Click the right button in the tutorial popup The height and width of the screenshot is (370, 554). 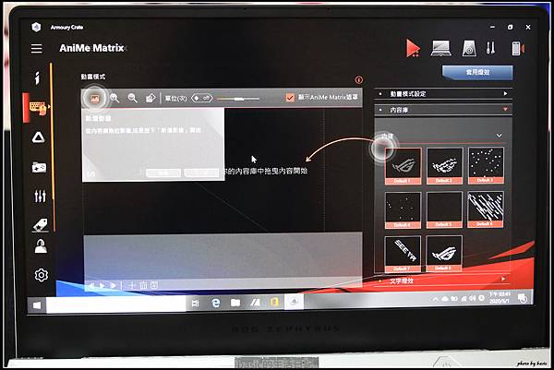[201, 173]
